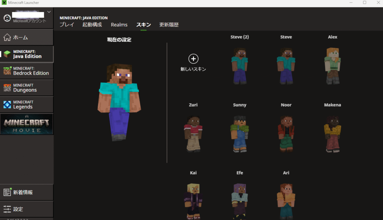The image size is (383, 220).
Task: Click the Minecraft Dungeons game icon
Action: pyautogui.click(x=7, y=88)
